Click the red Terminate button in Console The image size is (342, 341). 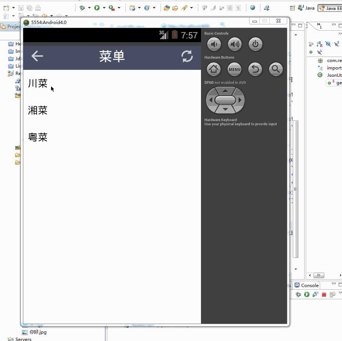pos(324,294)
